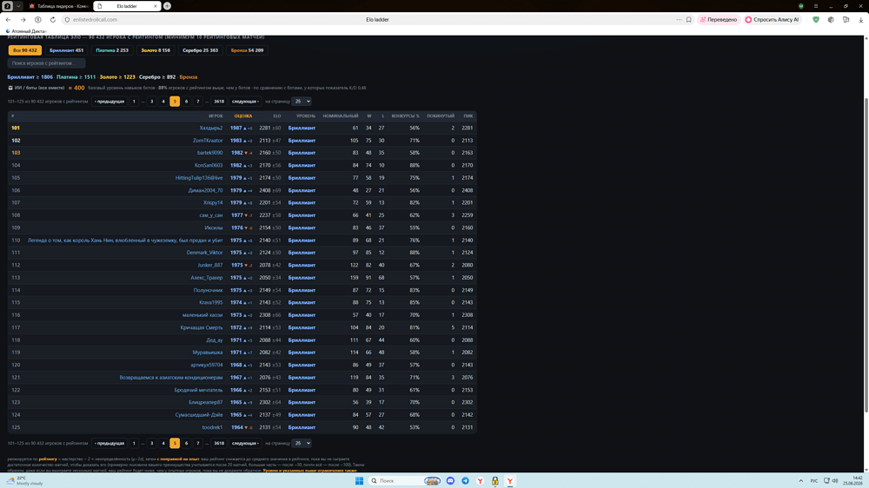Add a new browser tab with plus icon
Image resolution: width=869 pixels, height=488 pixels.
point(167,6)
